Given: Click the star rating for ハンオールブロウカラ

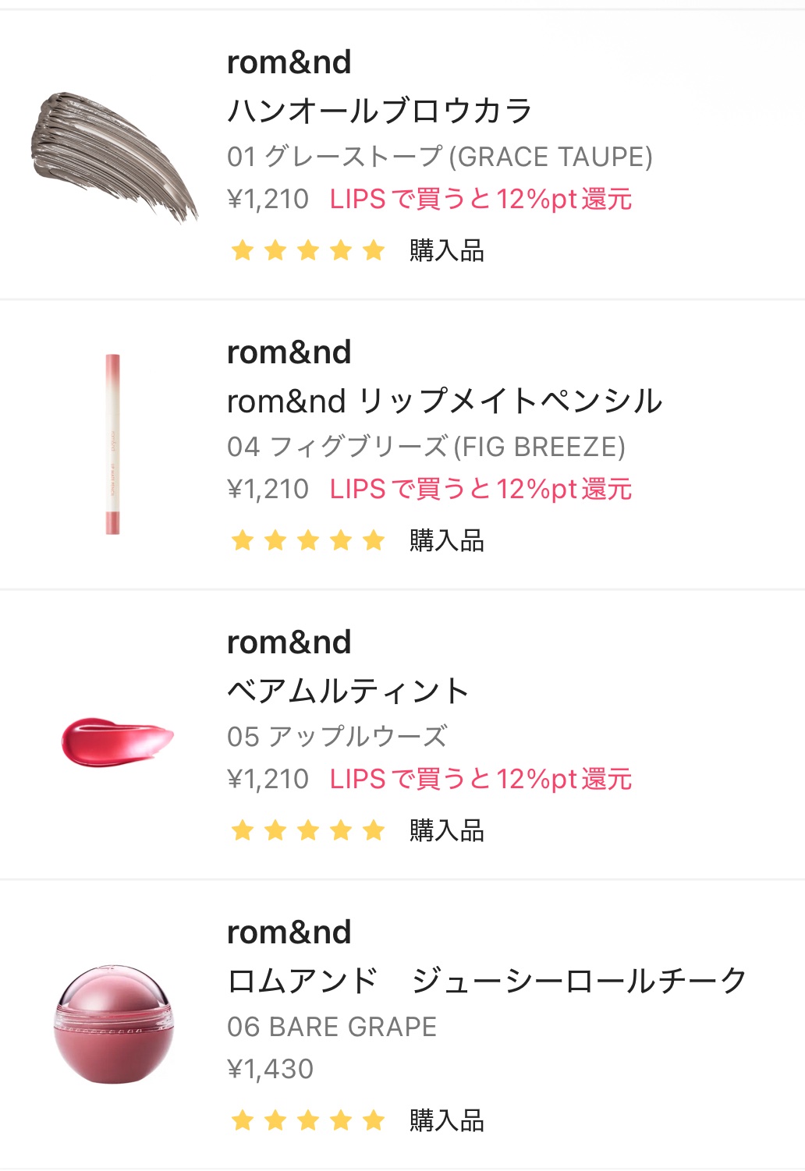Looking at the screenshot, I should tap(308, 251).
